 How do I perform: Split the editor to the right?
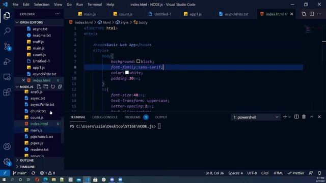(x=312, y=14)
